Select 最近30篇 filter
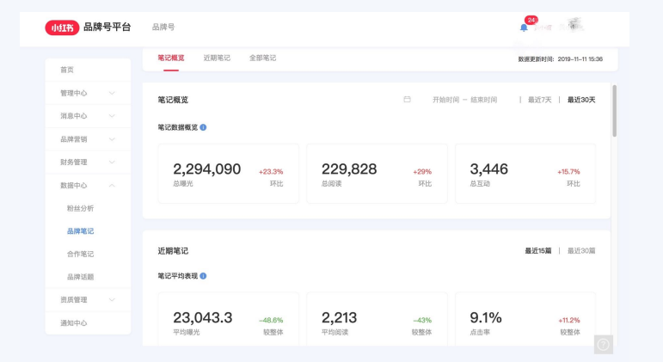The width and height of the screenshot is (663, 362). click(581, 251)
